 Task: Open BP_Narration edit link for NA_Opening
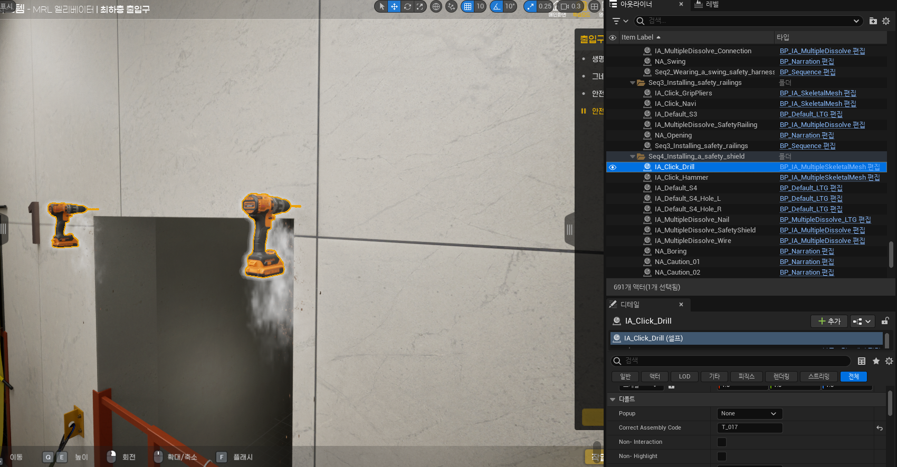click(807, 135)
